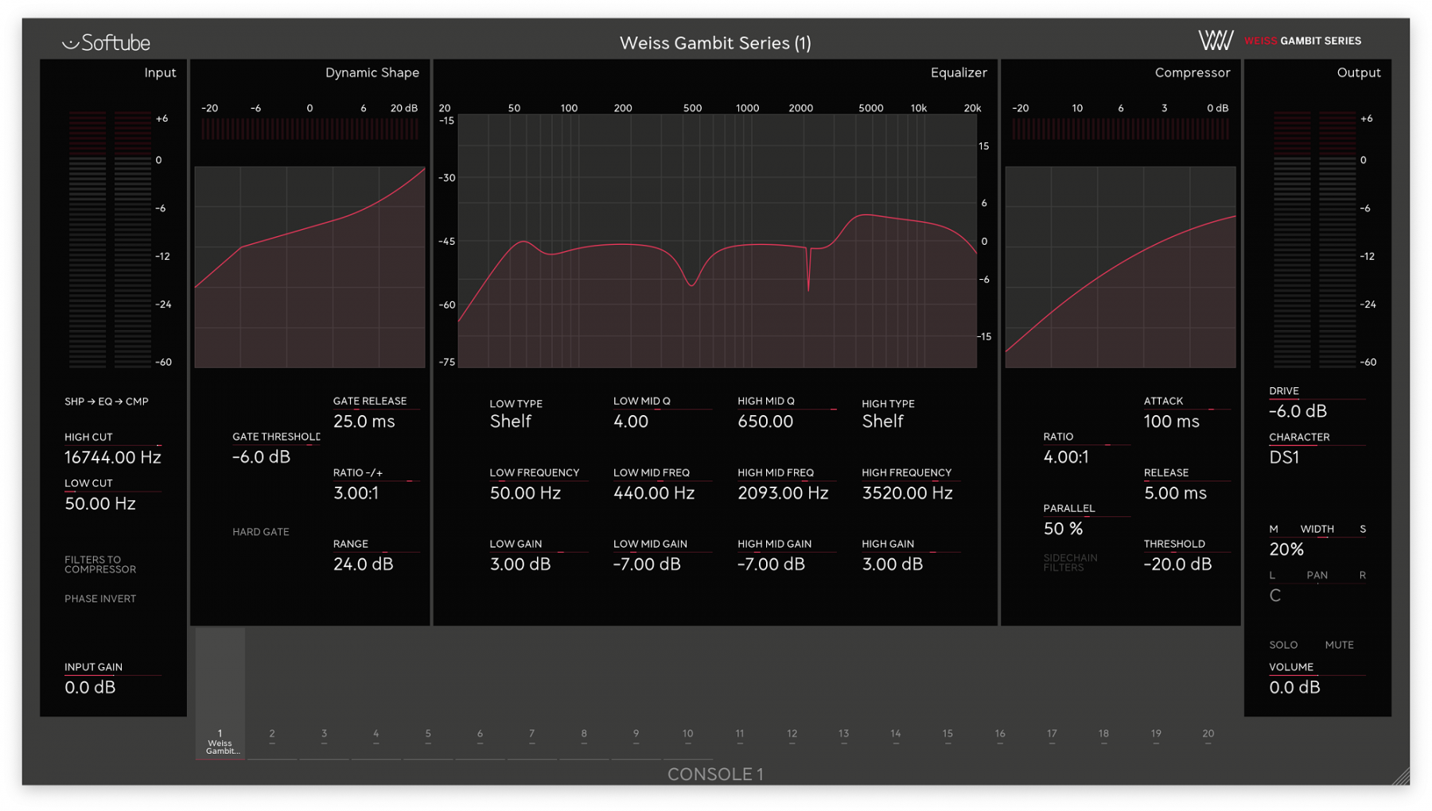This screenshot has height=811, width=1432.
Task: Click the compressor Threshold -20.0 dB value
Action: 1177,564
